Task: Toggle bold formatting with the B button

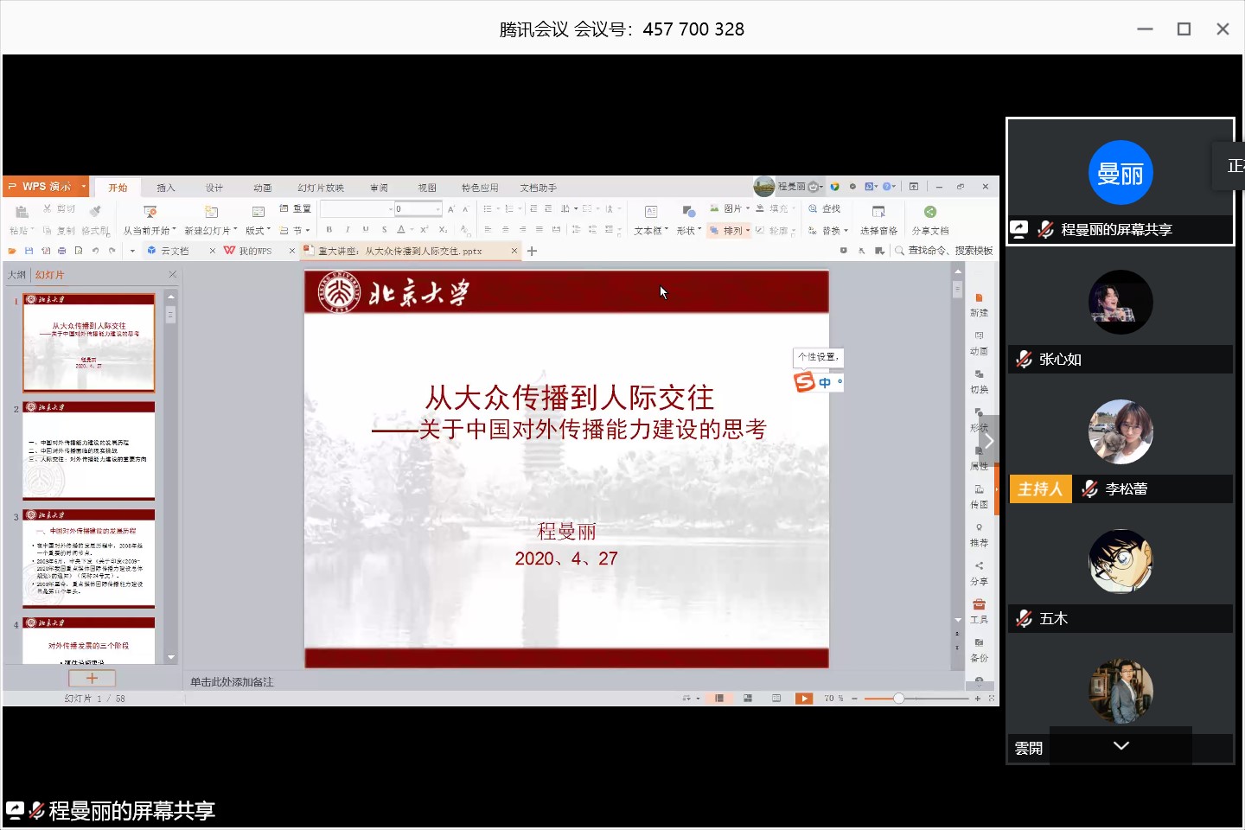Action: (x=329, y=230)
